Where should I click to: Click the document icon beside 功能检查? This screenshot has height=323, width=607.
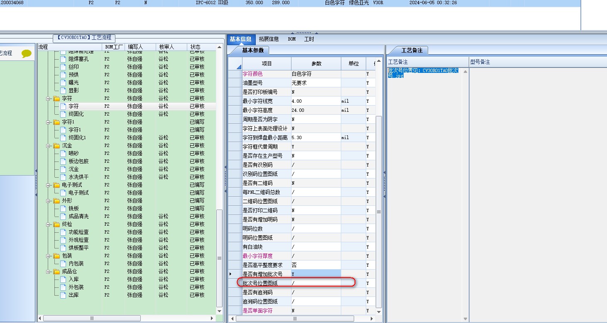pyautogui.click(x=63, y=232)
